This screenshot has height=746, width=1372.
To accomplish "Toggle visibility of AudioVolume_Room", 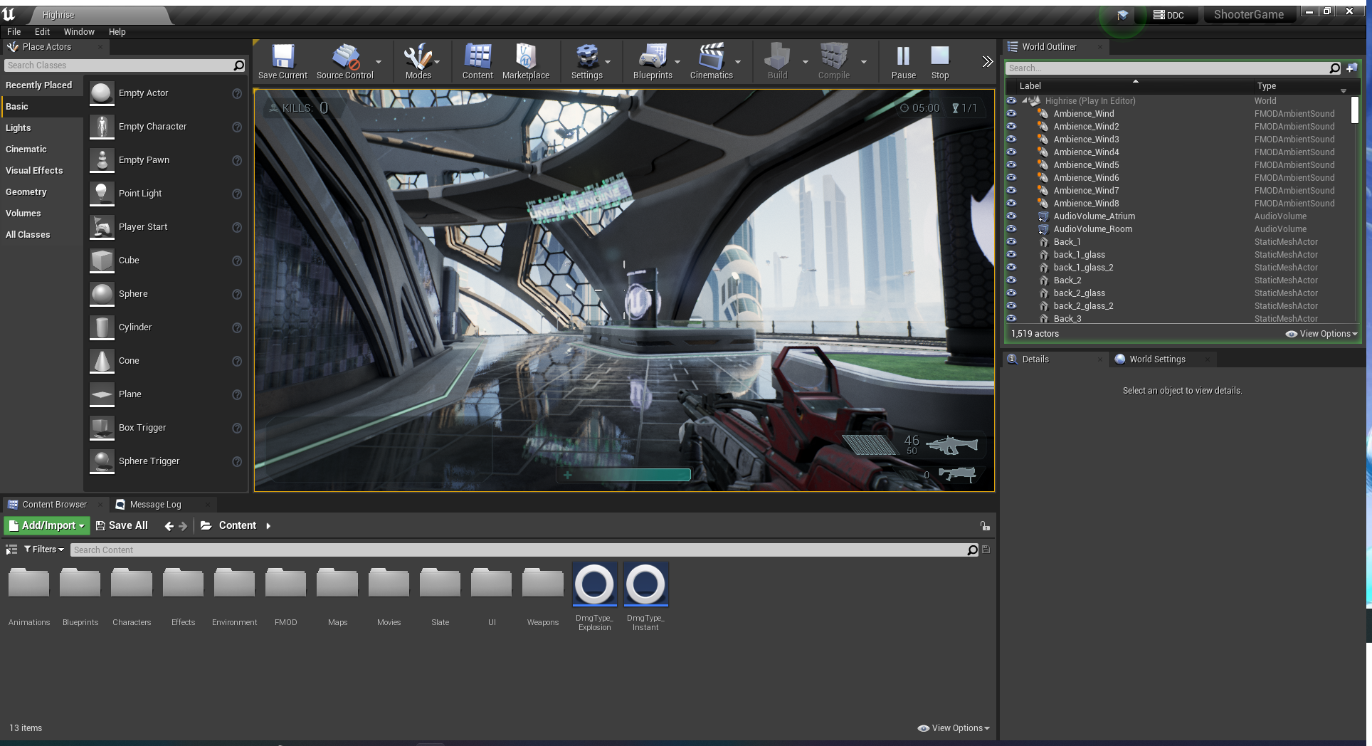I will tap(1011, 228).
